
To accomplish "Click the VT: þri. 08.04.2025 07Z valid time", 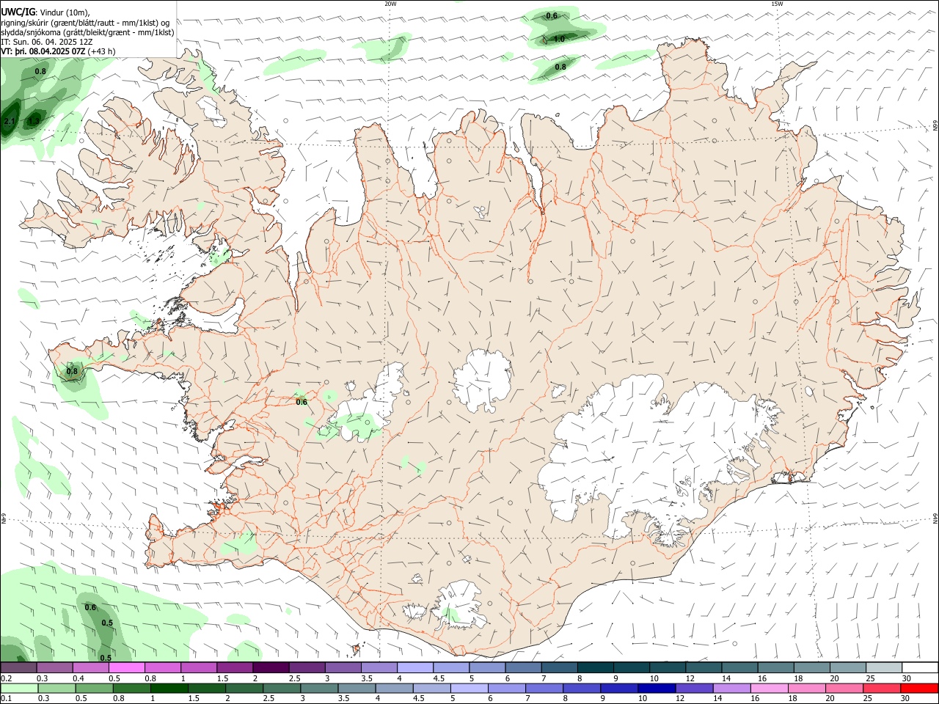I will [43, 51].
